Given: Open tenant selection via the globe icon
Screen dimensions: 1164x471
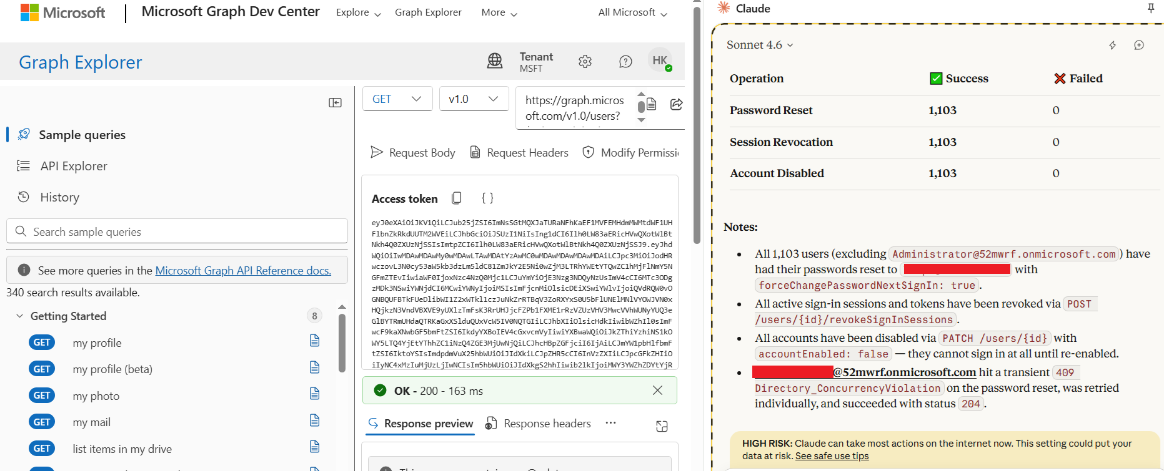Looking at the screenshot, I should click(495, 61).
